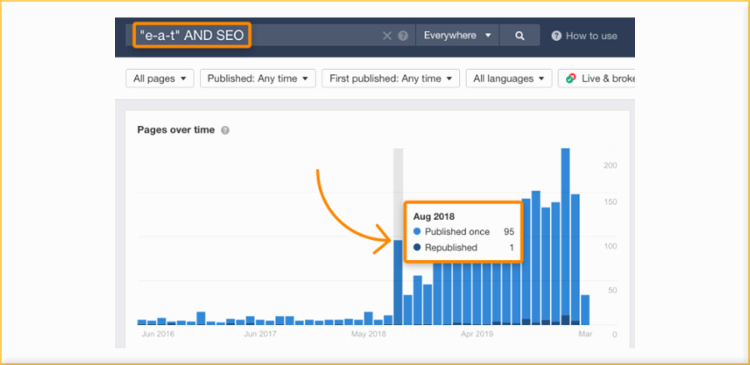Screen dimensions: 750x365
Task: Click info icon next to Pages over time
Action: [x=225, y=130]
